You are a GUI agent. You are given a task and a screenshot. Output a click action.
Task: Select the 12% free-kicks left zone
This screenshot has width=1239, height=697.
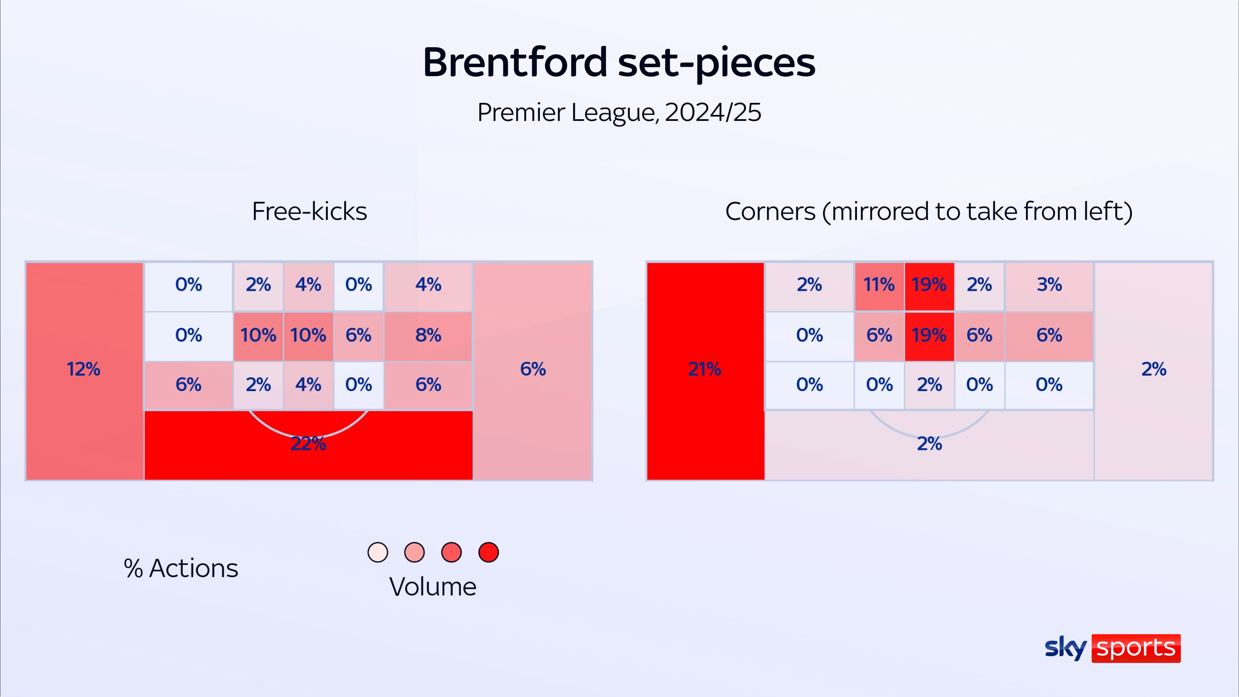(84, 370)
